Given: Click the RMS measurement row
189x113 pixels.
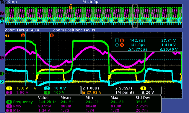Looking at the screenshot, I should (x=83, y=106).
